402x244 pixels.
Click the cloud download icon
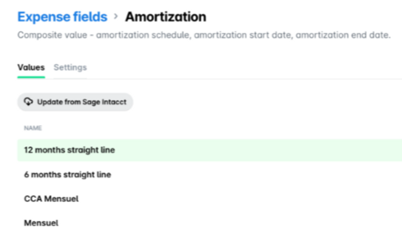pos(28,102)
